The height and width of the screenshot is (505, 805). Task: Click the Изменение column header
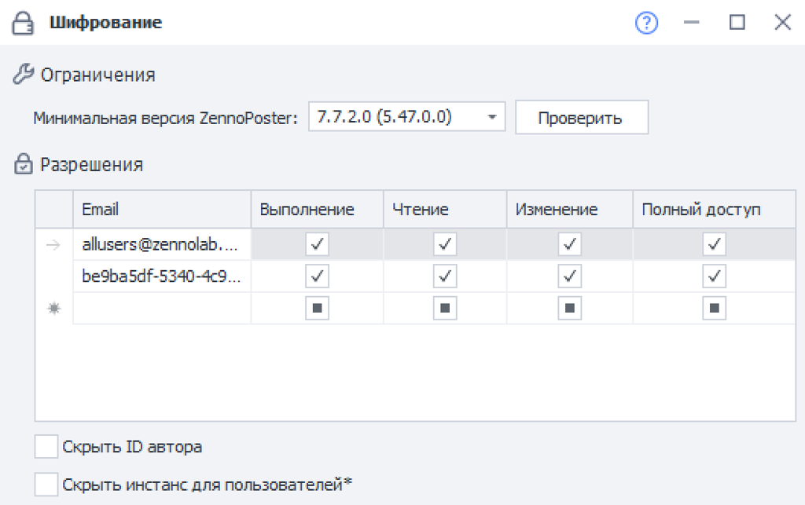click(569, 210)
